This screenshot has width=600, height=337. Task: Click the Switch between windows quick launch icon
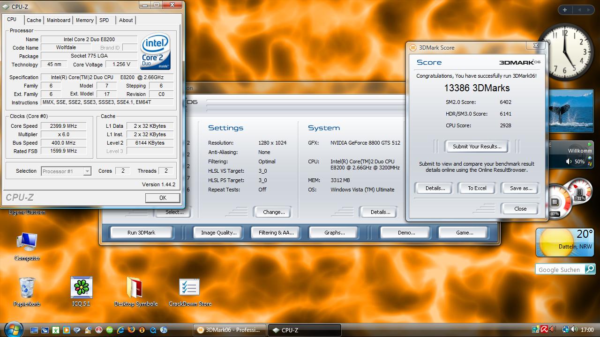click(x=45, y=330)
